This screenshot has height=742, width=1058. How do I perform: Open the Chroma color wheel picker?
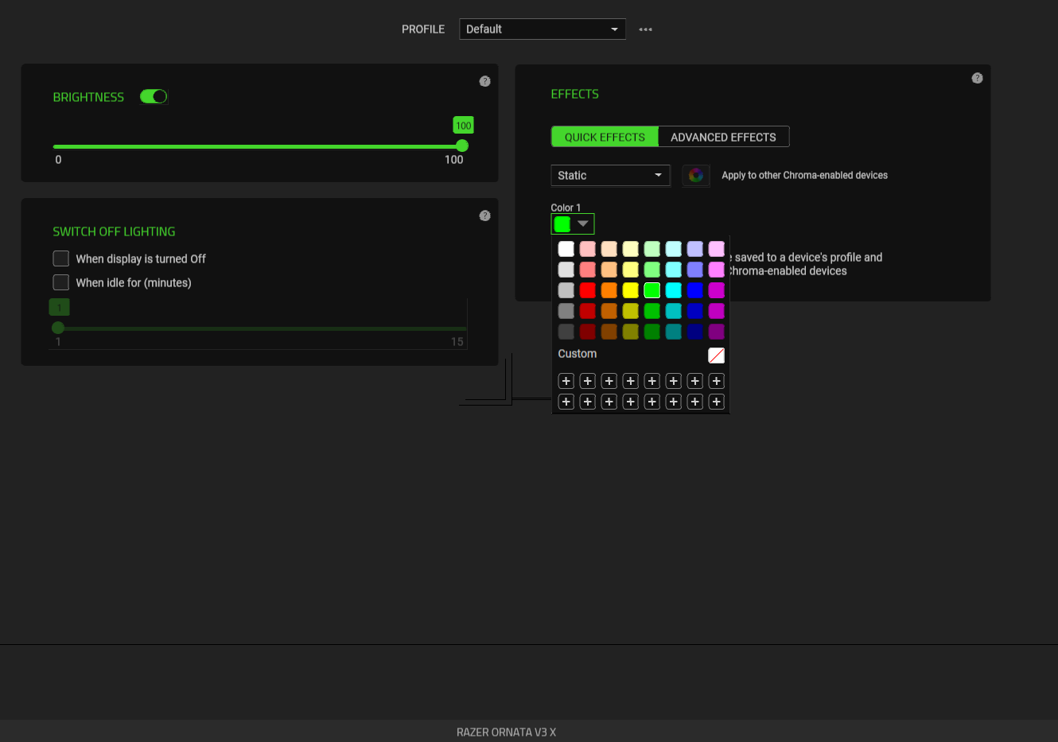tap(696, 175)
